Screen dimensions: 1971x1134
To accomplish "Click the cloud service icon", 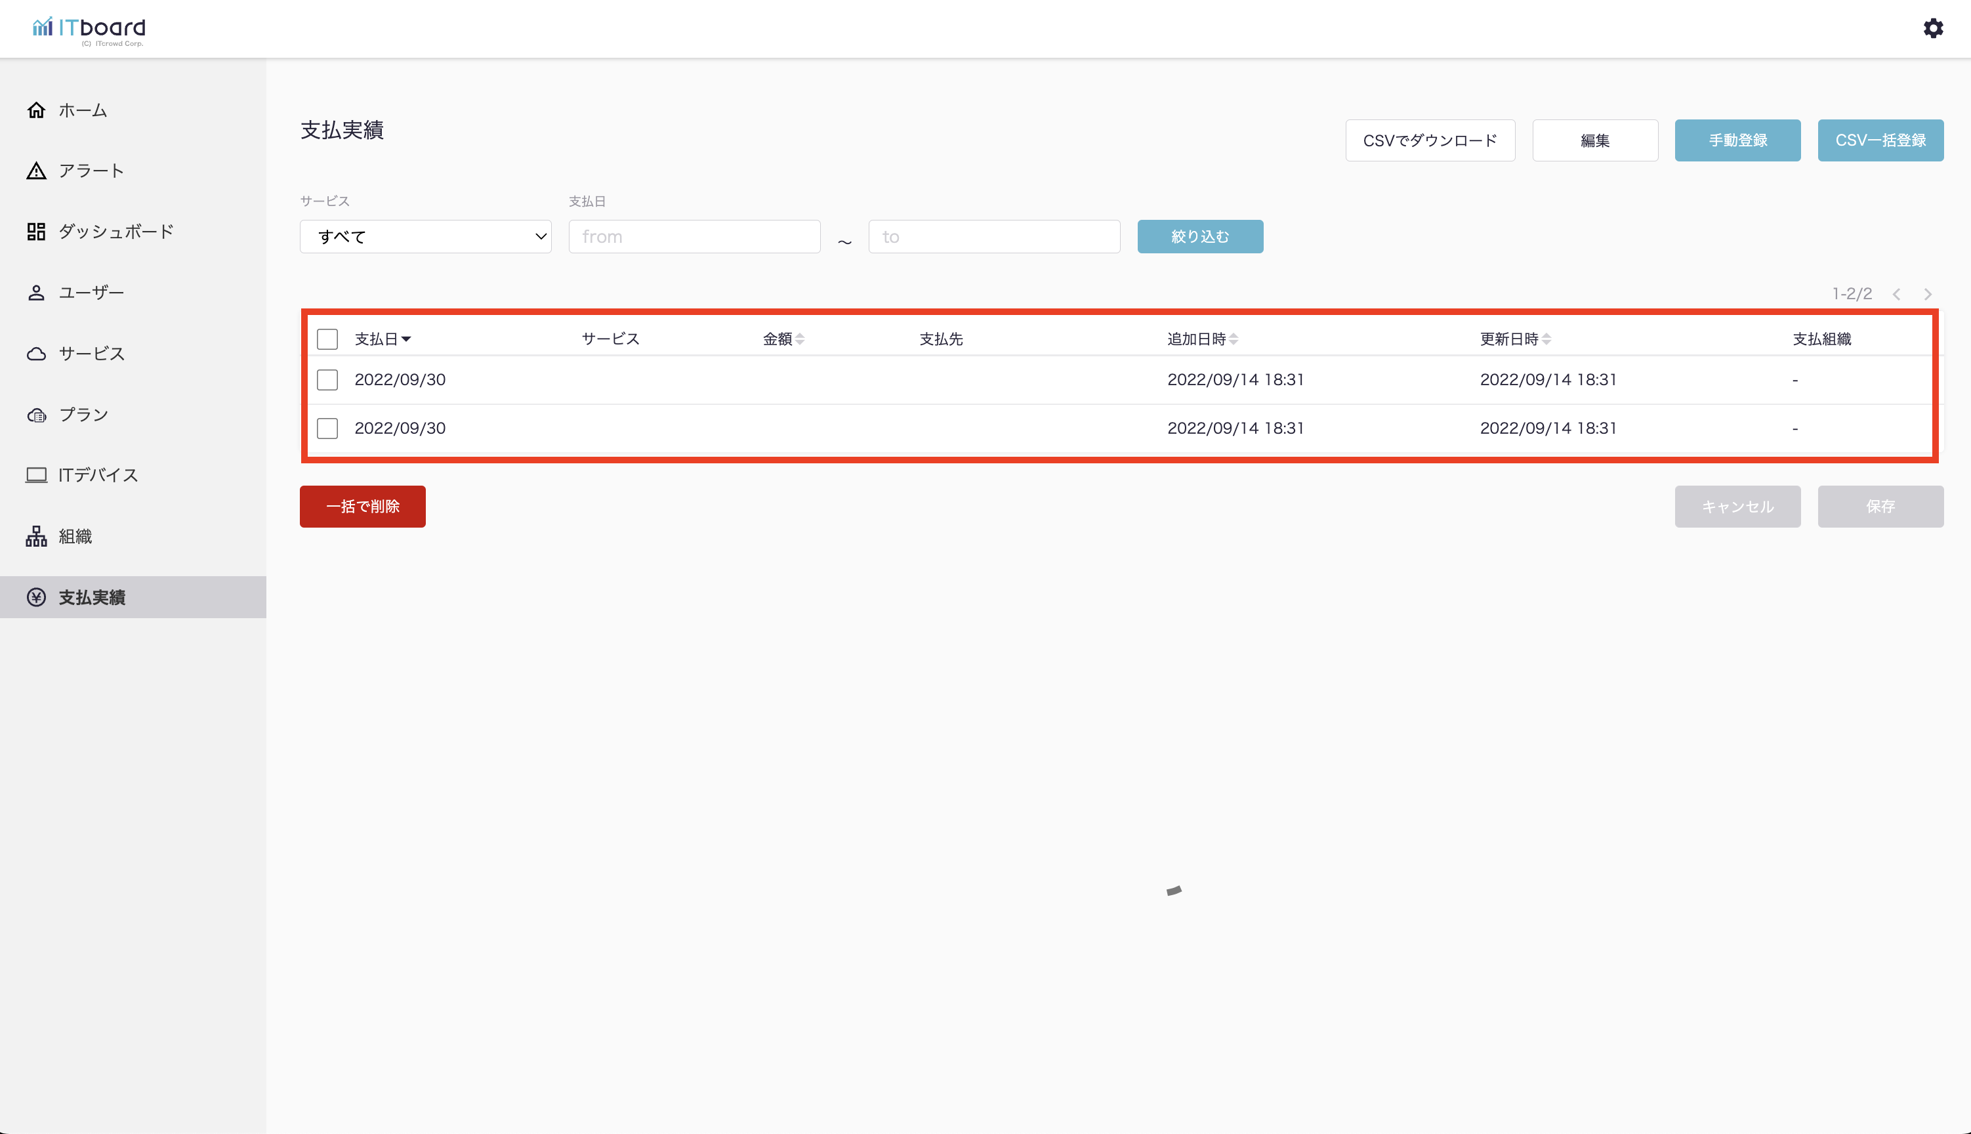I will point(36,354).
